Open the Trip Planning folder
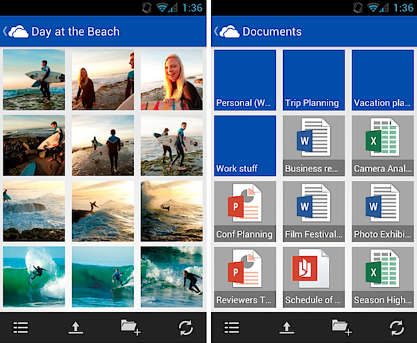 (x=313, y=79)
